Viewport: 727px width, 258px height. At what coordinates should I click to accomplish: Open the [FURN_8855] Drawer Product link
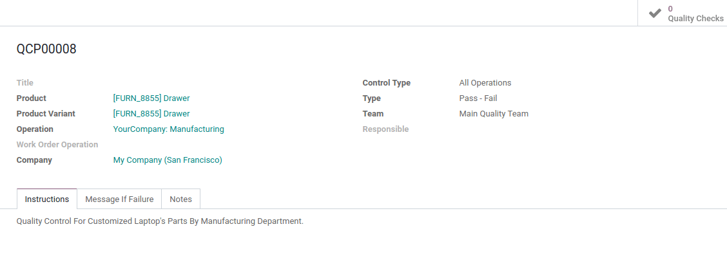pyautogui.click(x=151, y=98)
